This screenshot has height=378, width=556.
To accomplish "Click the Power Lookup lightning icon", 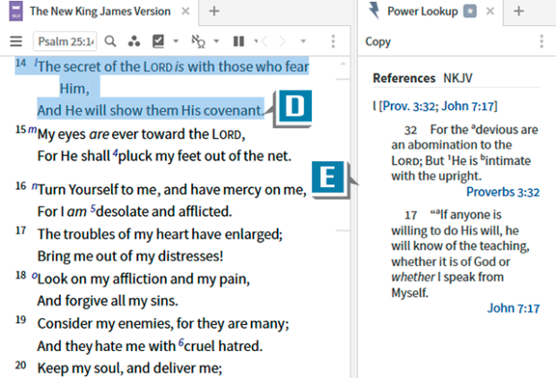I will pos(374,12).
